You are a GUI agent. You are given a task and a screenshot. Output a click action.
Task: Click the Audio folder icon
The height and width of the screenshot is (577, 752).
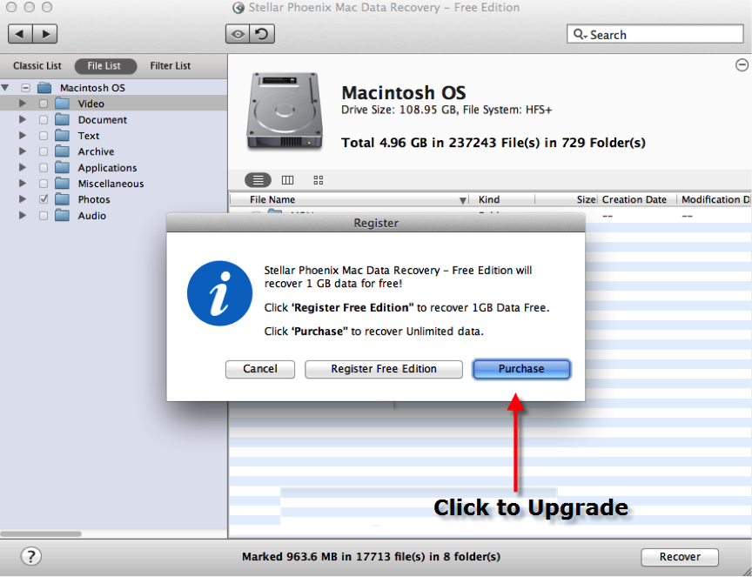click(x=63, y=215)
